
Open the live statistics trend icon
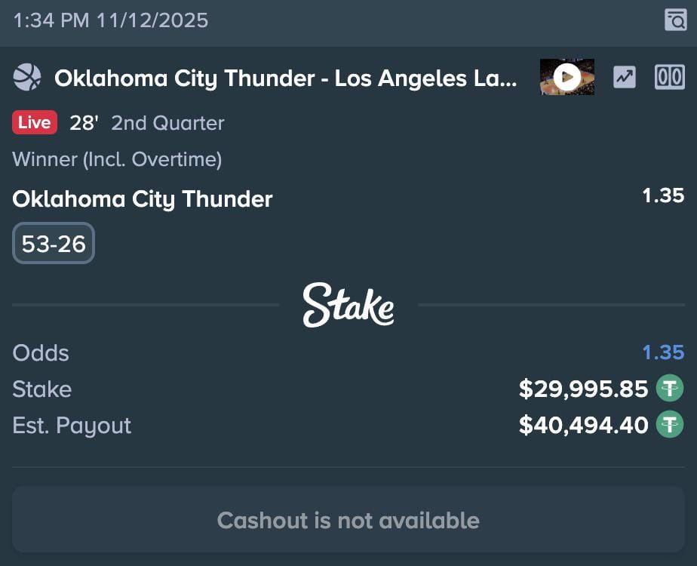[625, 77]
